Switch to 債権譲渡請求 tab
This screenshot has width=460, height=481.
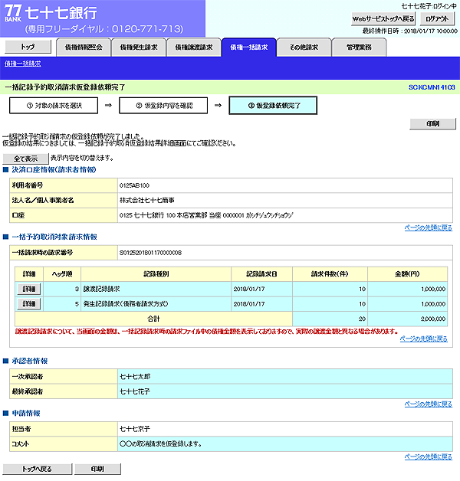click(194, 47)
